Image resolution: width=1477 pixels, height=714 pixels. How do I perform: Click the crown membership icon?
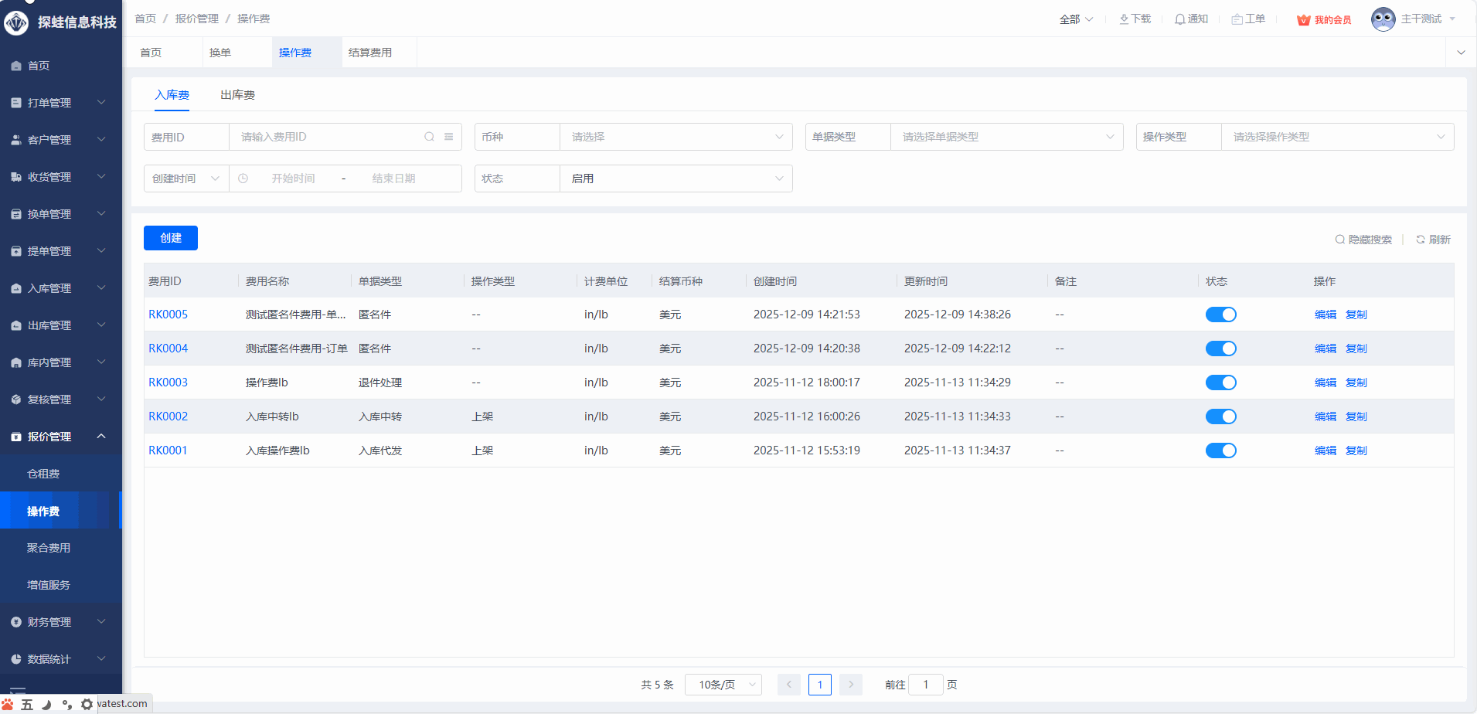1303,20
